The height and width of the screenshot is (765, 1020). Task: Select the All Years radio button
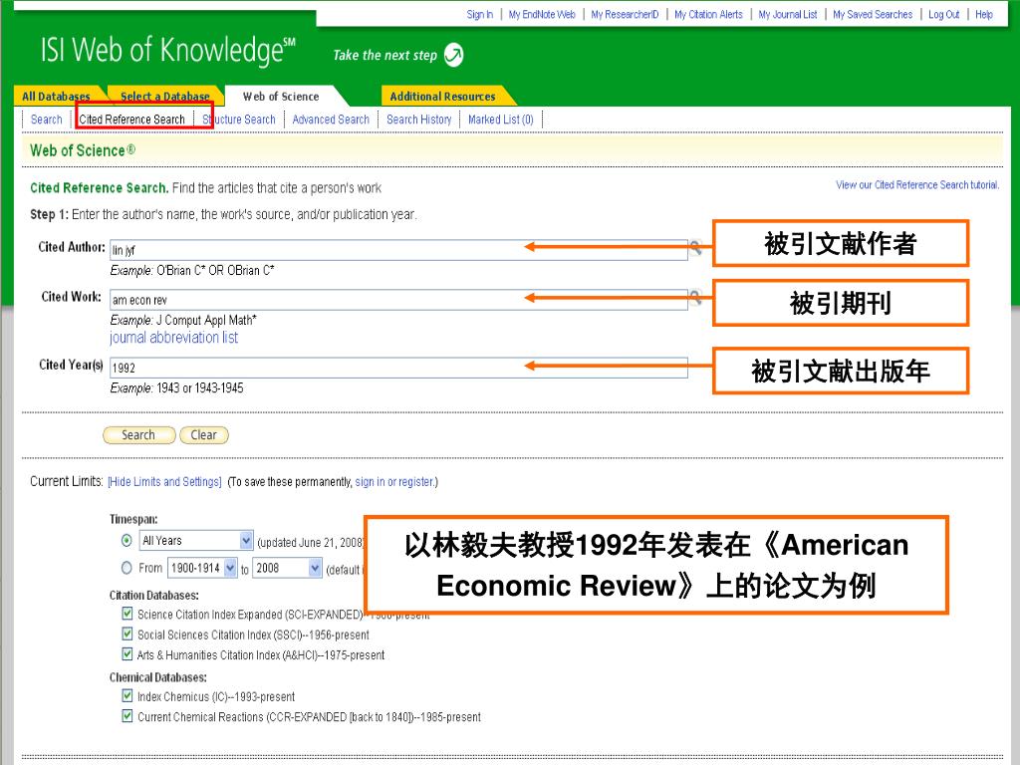(x=127, y=541)
